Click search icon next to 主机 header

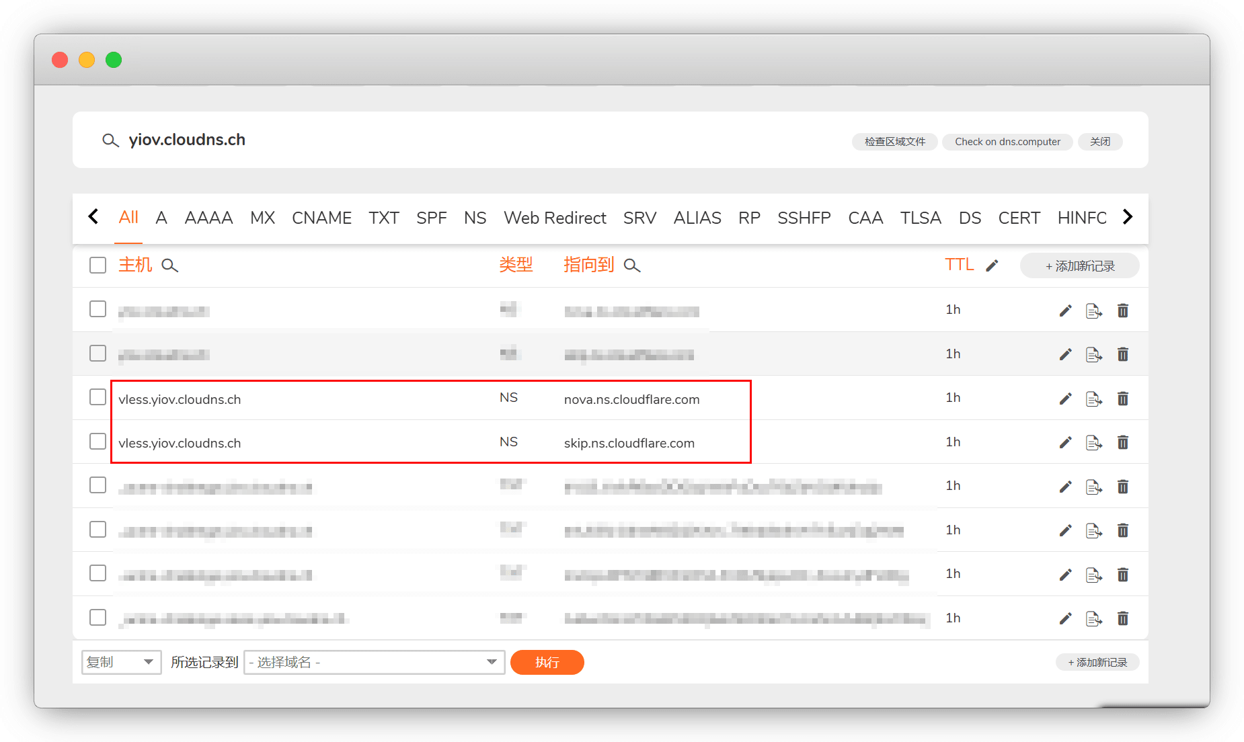click(170, 265)
